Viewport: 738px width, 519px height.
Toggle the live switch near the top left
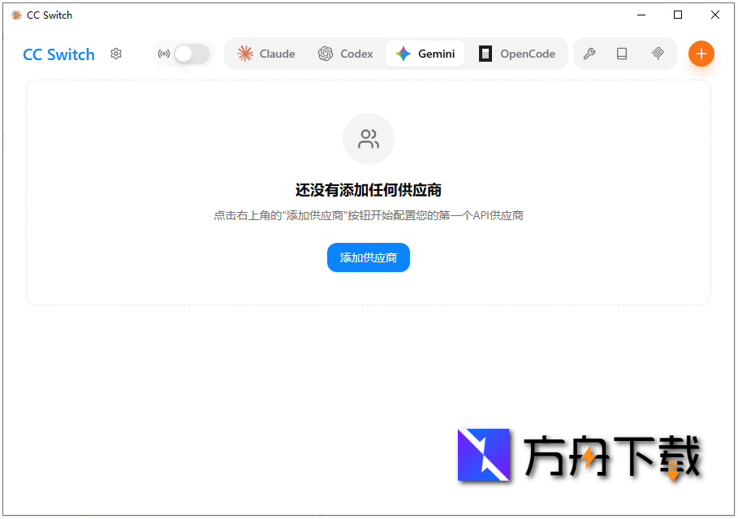click(192, 54)
